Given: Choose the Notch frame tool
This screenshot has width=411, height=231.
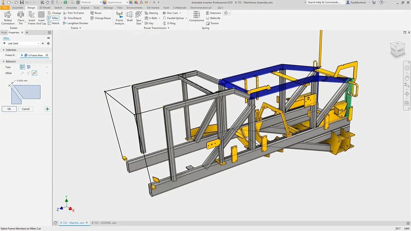Looking at the screenshot, I should pyautogui.click(x=53, y=23).
